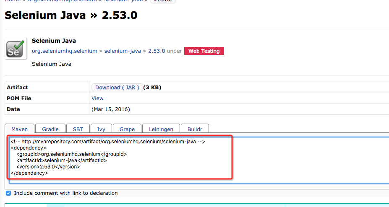
Task: Open the selenium-java artifact link
Action: click(123, 51)
